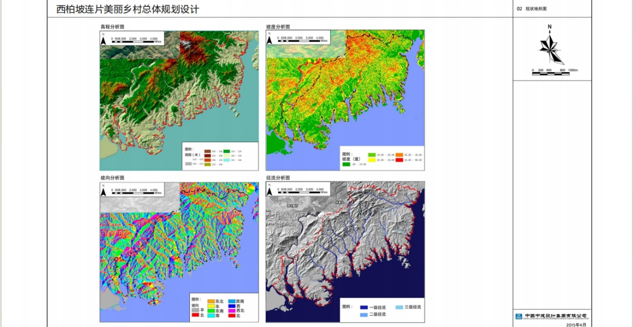Click the 坡向分析图 heading

point(112,178)
